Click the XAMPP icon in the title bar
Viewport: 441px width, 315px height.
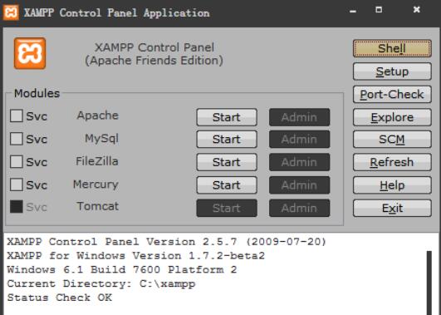tap(11, 12)
